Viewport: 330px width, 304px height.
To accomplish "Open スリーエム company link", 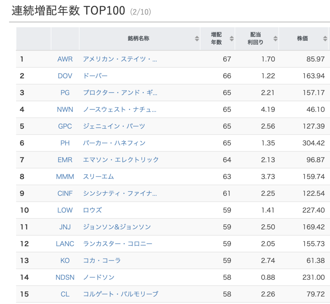I will click(x=99, y=176).
